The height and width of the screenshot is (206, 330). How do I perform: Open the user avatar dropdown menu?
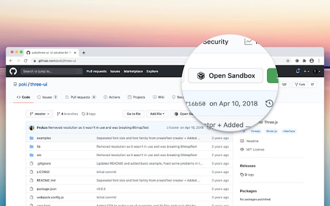pyautogui.click(x=317, y=71)
